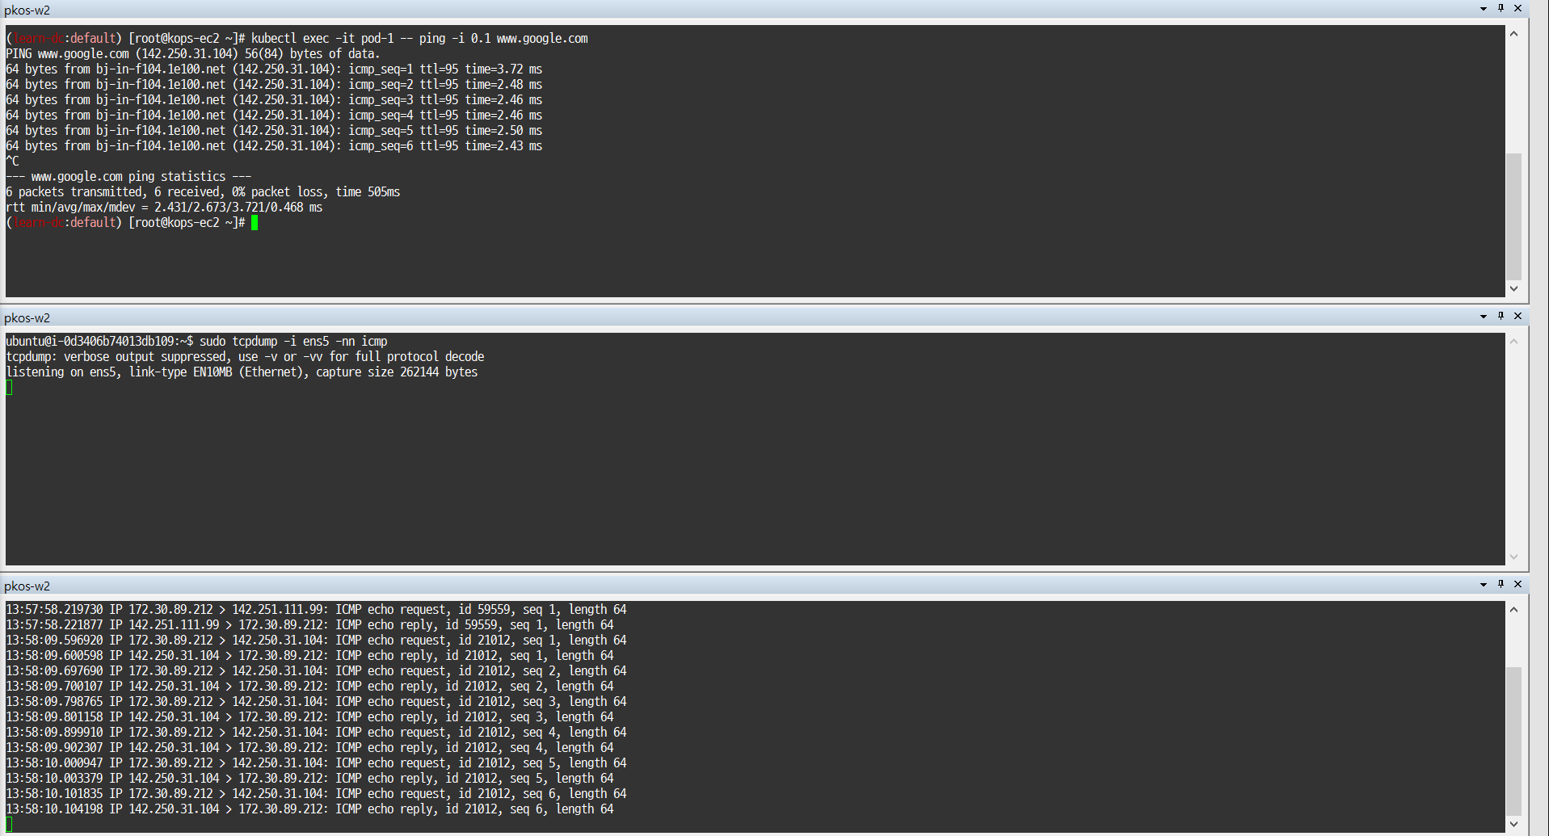Image resolution: width=1549 pixels, height=836 pixels.
Task: Toggle the pin icon on the top pkos-w2 pane
Action: point(1501,9)
